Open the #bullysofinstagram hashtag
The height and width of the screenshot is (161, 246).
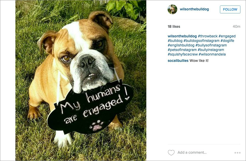coord(211,45)
